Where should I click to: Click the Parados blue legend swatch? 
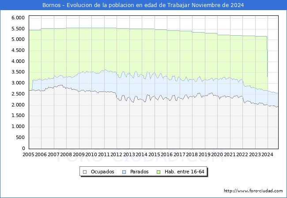pyautogui.click(x=124, y=172)
